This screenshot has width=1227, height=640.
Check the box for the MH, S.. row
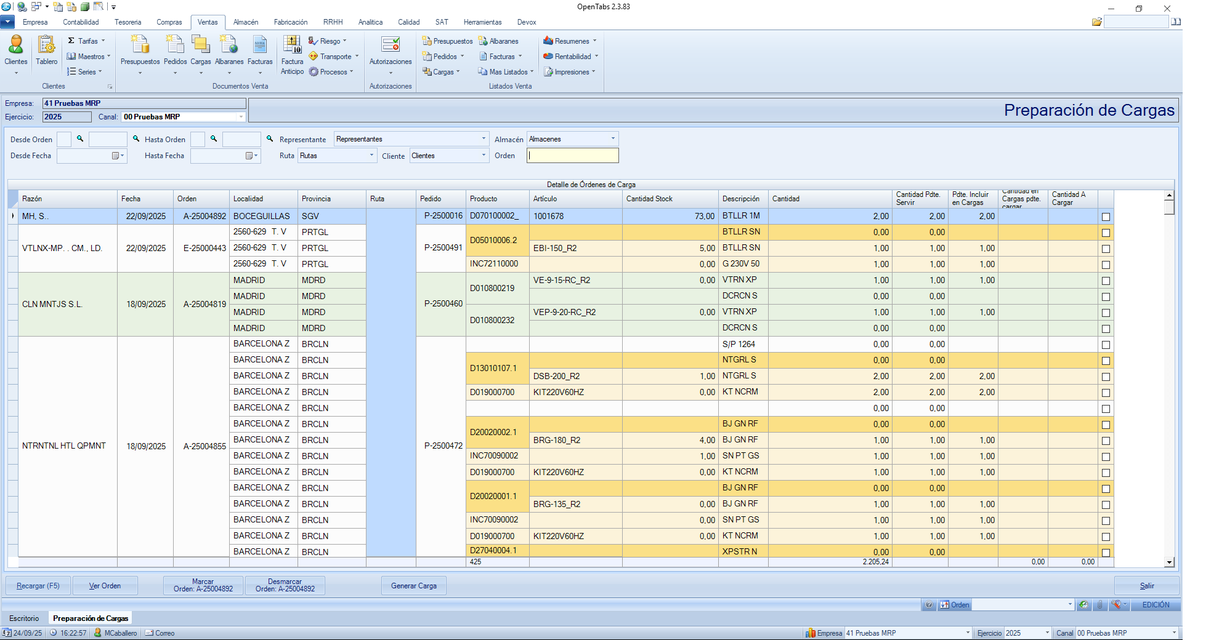coord(1106,217)
